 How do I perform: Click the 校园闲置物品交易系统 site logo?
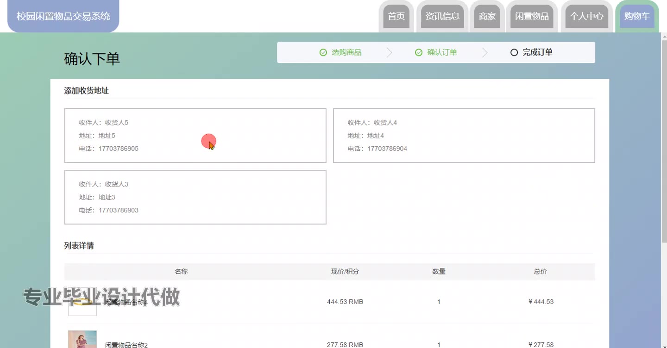63,16
